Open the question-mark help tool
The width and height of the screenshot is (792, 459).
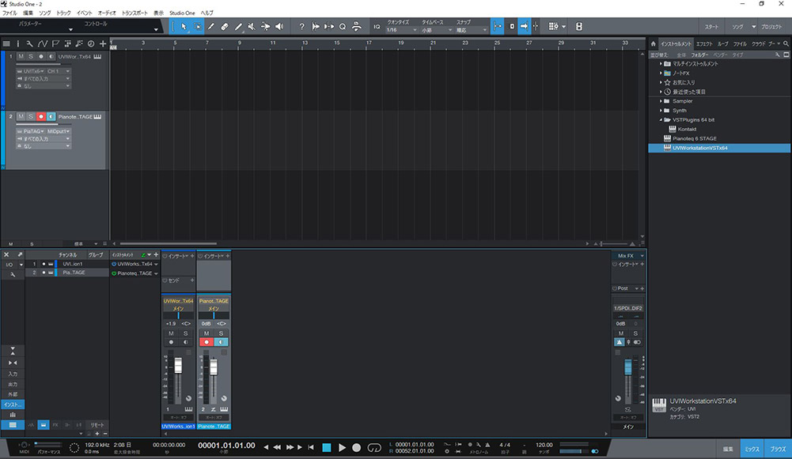pos(301,27)
